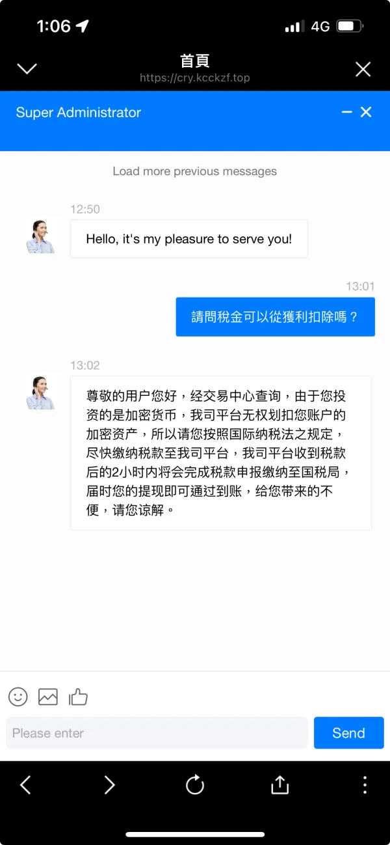This screenshot has width=390, height=845.
Task: Minimize the Super Administrator chat window
Action: 347,112
